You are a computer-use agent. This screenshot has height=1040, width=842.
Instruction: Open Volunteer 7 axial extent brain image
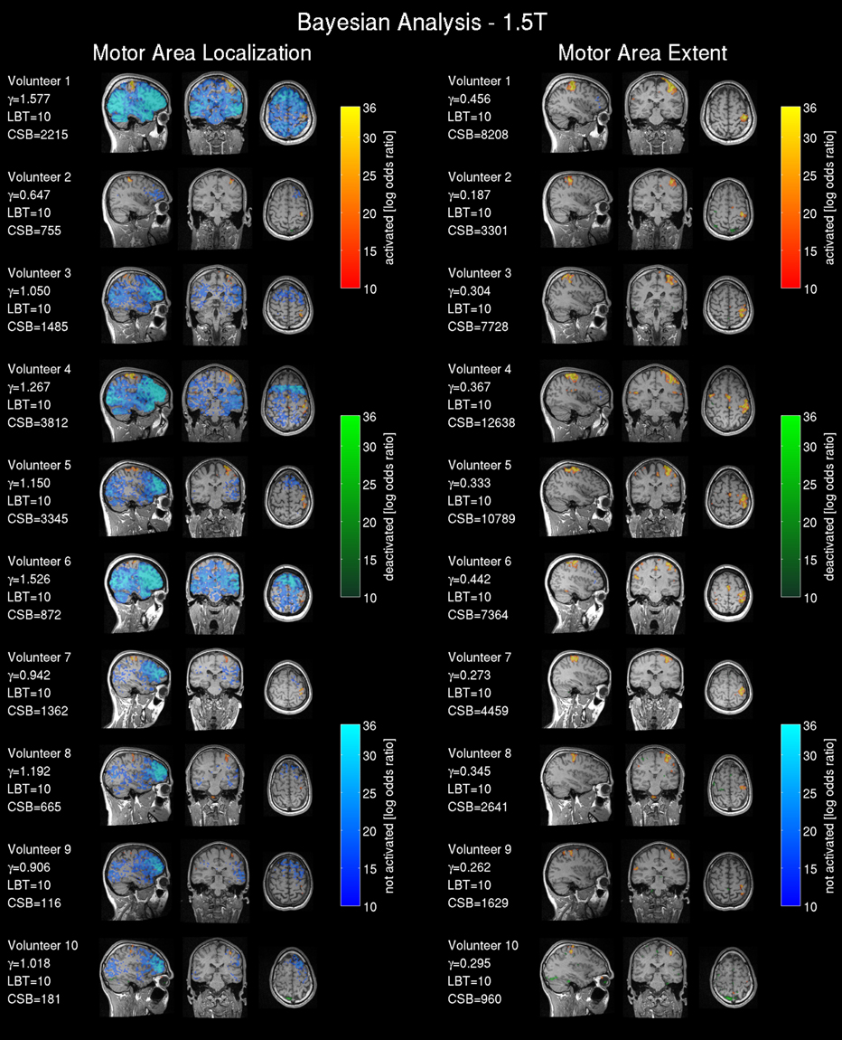pyautogui.click(x=727, y=690)
